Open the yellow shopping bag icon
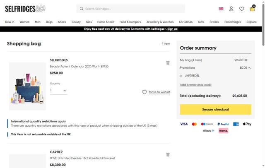This screenshot has height=168, width=265. (x=252, y=9)
